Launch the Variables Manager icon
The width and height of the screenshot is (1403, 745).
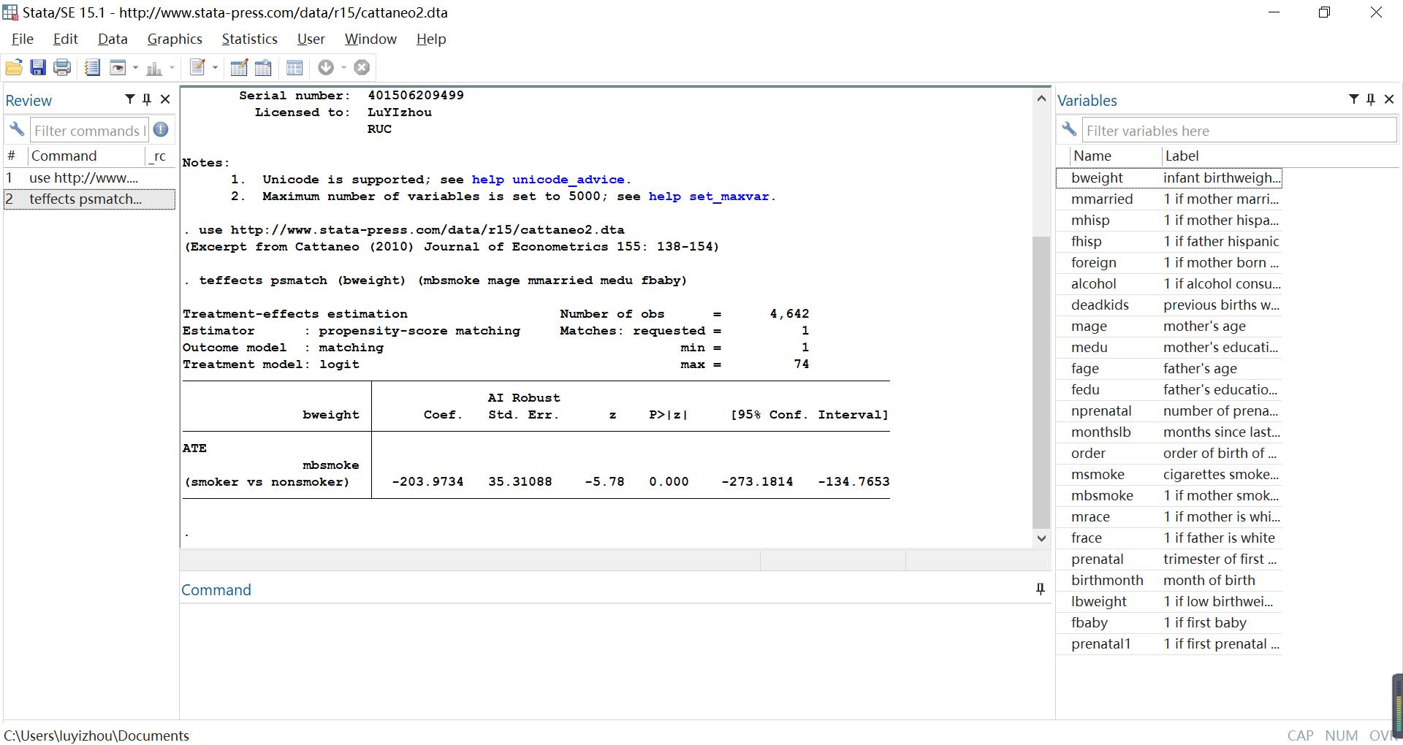(294, 68)
